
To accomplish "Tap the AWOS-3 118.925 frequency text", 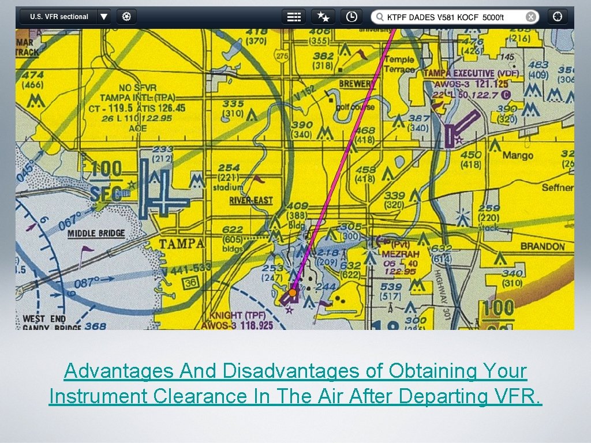I will click(237, 325).
